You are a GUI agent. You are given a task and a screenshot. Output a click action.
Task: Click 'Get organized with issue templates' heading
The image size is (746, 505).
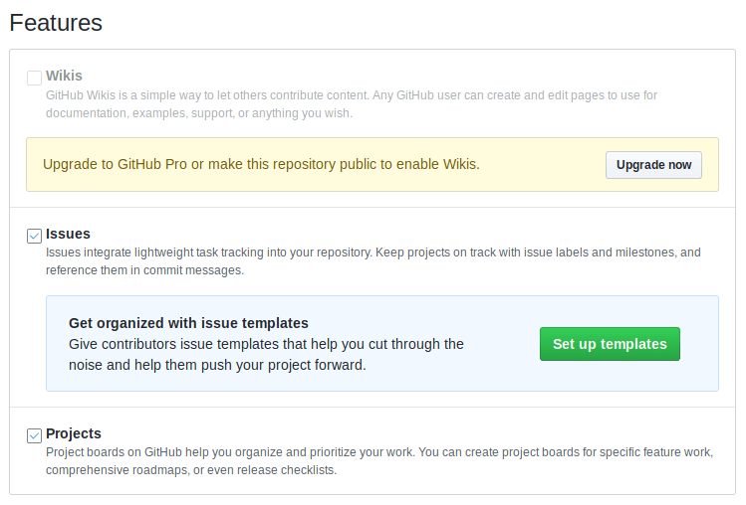point(188,323)
